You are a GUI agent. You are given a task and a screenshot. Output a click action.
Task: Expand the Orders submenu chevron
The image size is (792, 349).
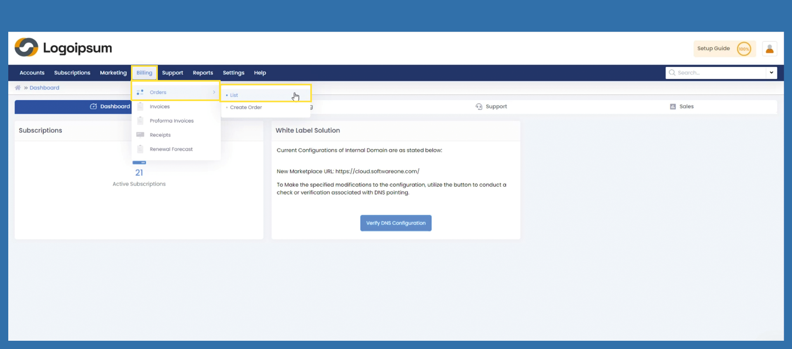point(214,92)
